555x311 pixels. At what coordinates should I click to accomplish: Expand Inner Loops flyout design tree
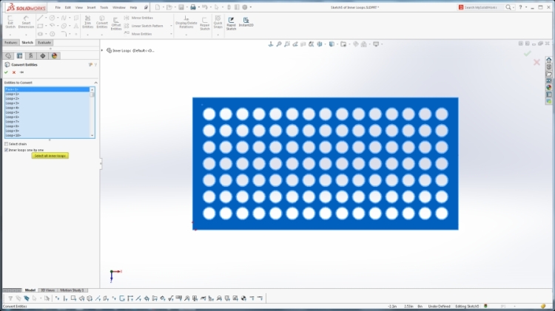(102, 50)
